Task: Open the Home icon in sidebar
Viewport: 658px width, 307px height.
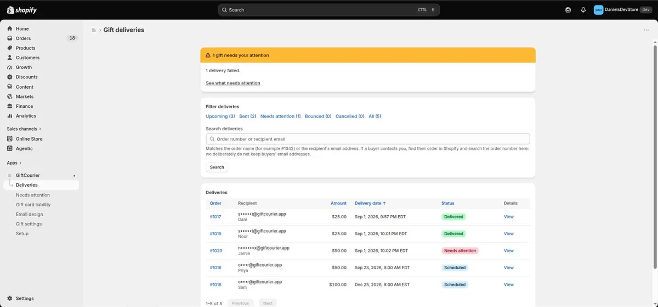Action: pyautogui.click(x=10, y=28)
